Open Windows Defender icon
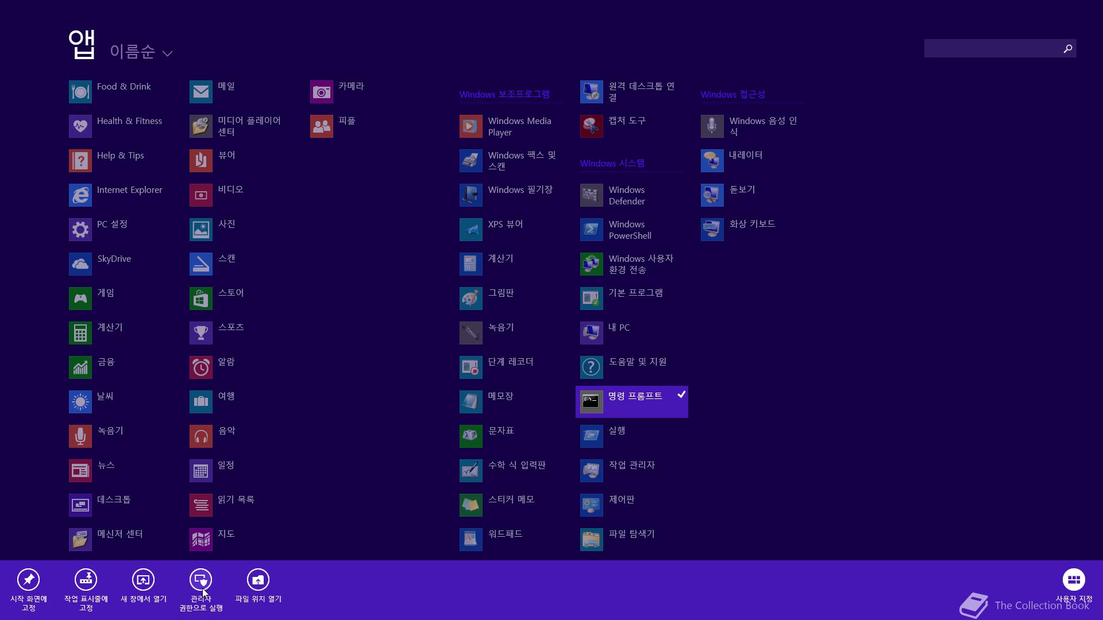1103x620 pixels. pos(592,195)
